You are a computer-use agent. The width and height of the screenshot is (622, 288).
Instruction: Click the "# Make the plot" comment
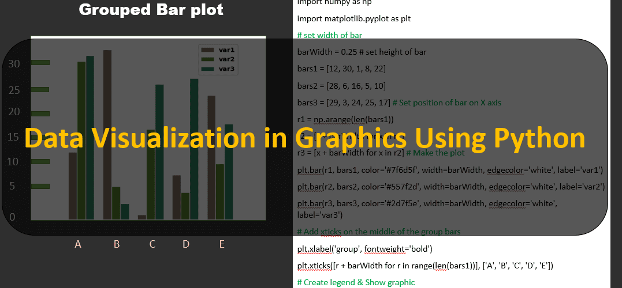point(435,153)
